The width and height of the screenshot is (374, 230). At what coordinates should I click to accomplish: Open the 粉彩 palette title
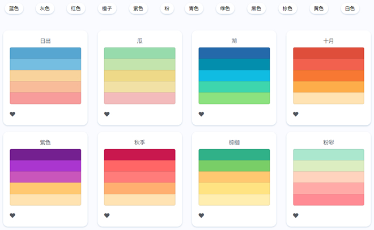[328, 142]
